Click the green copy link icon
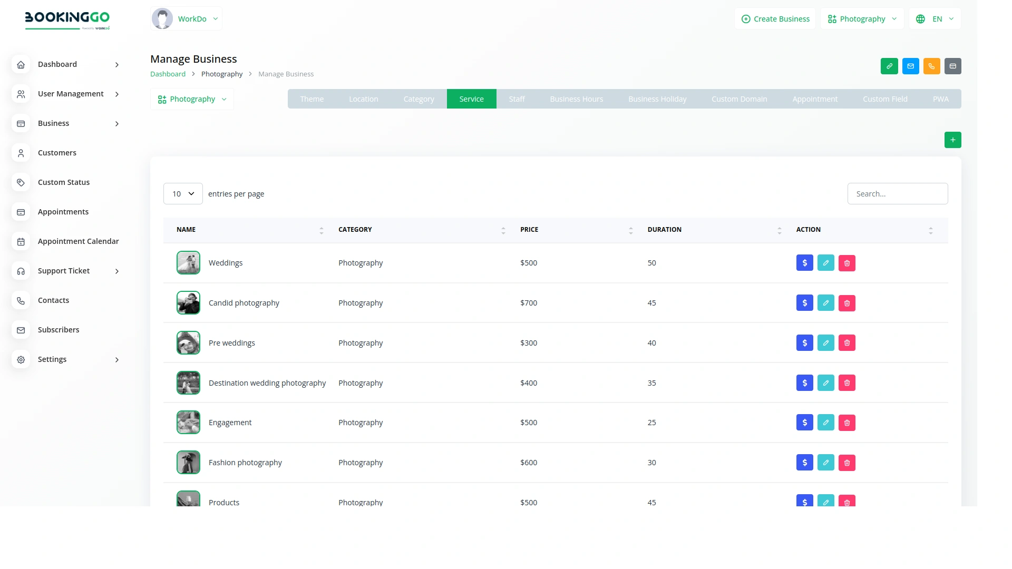Image resolution: width=1012 pixels, height=569 pixels. 889,66
